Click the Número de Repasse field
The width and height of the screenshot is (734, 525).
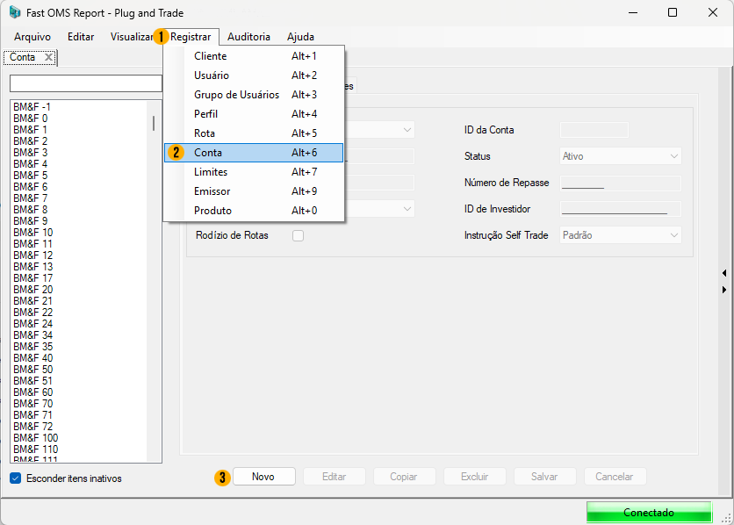point(620,183)
